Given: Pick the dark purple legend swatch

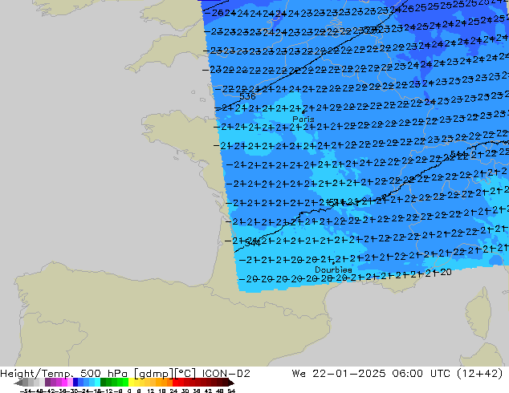Looking at the screenshot, I should (x=47, y=382).
